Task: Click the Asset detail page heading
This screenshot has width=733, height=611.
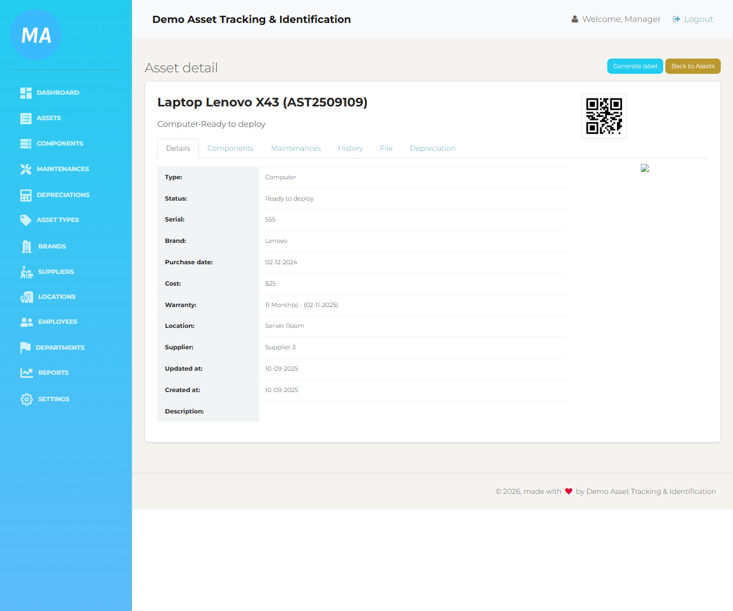Action: (181, 68)
